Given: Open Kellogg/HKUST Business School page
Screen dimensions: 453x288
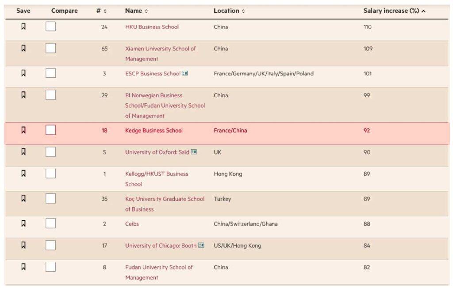Looking at the screenshot, I should point(157,174).
